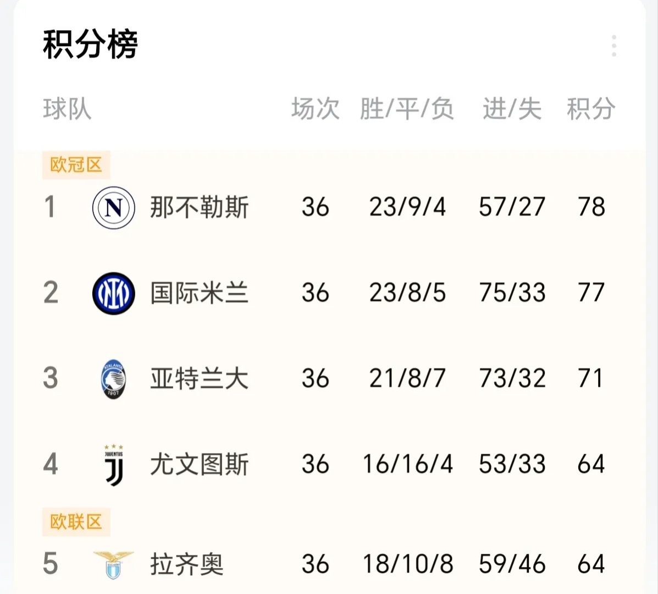The width and height of the screenshot is (658, 594).
Task: Click the 进/失 column header
Action: [x=512, y=108]
